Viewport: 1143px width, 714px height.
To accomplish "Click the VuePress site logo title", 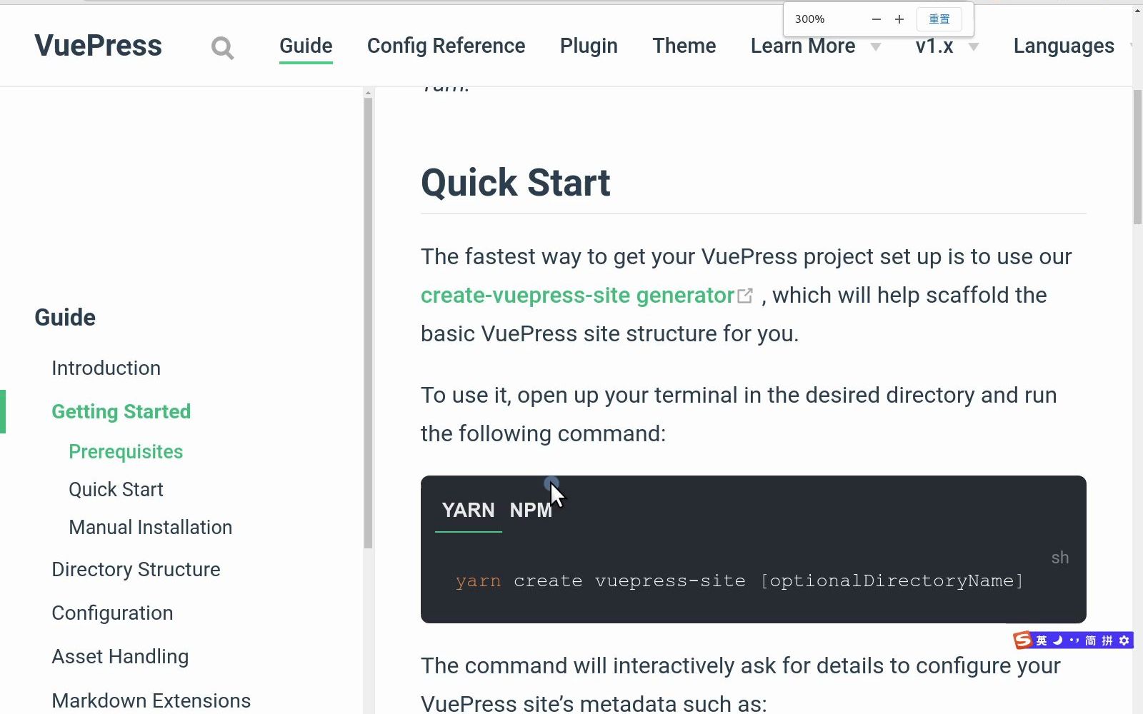I will pyautogui.click(x=99, y=46).
